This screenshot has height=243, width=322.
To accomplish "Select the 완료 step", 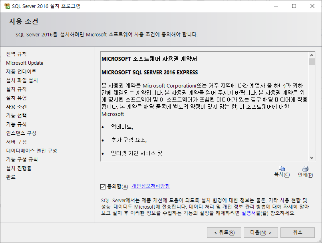I will pos(11,177).
